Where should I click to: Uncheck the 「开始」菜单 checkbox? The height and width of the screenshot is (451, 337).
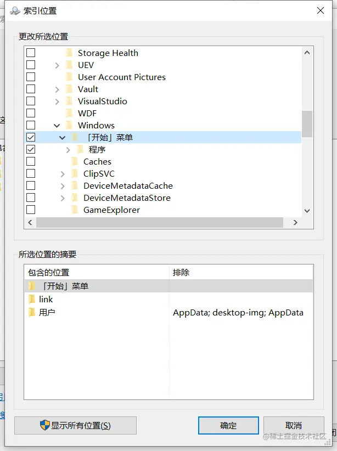click(x=31, y=137)
